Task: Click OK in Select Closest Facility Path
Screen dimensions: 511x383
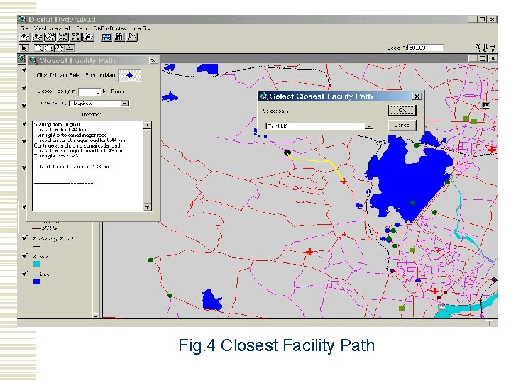Action: tap(402, 110)
